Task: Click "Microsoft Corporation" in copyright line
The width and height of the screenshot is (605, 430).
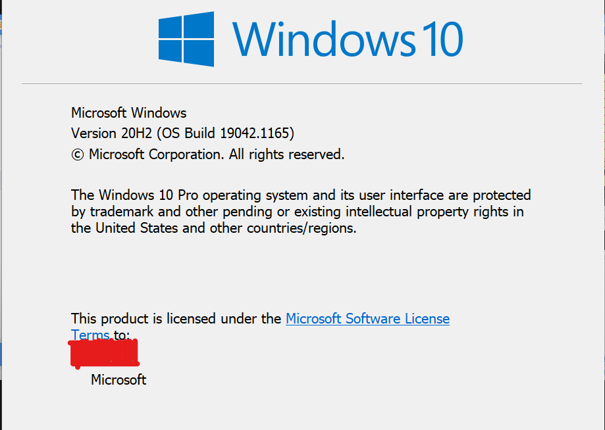Action: pyautogui.click(x=156, y=155)
